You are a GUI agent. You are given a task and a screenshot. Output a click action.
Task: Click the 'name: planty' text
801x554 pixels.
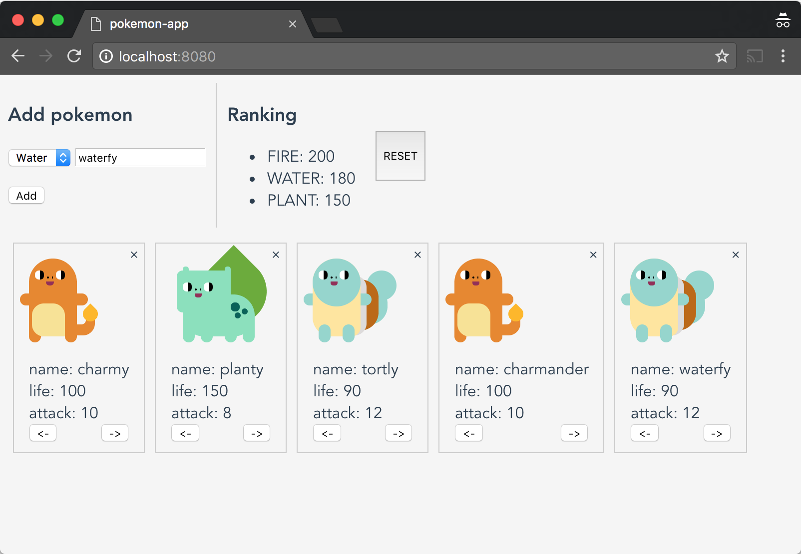(217, 369)
